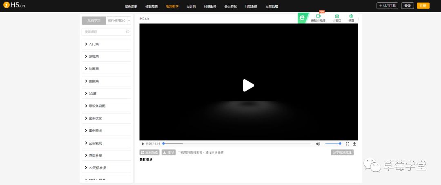Image resolution: width=441 pixels, height=185 pixels.
Task: Click the 分享视频地址 button
Action: pyautogui.click(x=342, y=152)
